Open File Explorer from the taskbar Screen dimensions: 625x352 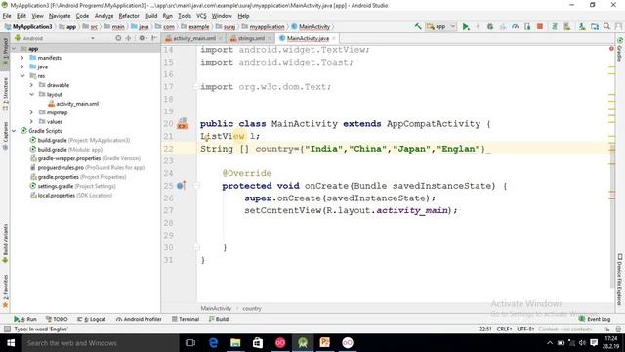point(235,343)
